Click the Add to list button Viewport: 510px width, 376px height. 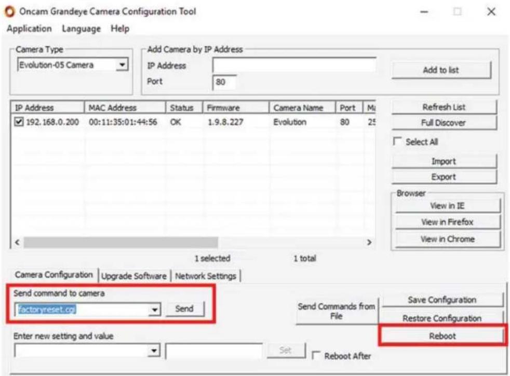coord(441,70)
